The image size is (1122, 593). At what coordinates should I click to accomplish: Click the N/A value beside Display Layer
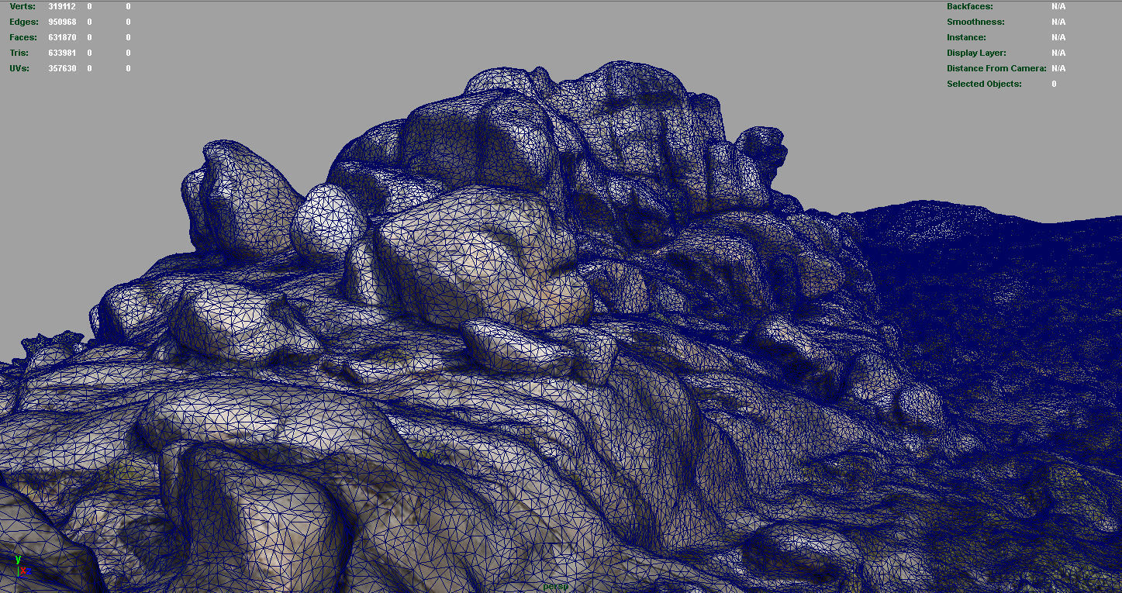tap(1058, 53)
